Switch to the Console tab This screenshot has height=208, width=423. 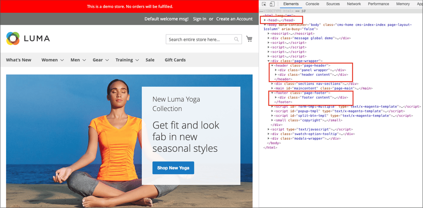point(312,4)
